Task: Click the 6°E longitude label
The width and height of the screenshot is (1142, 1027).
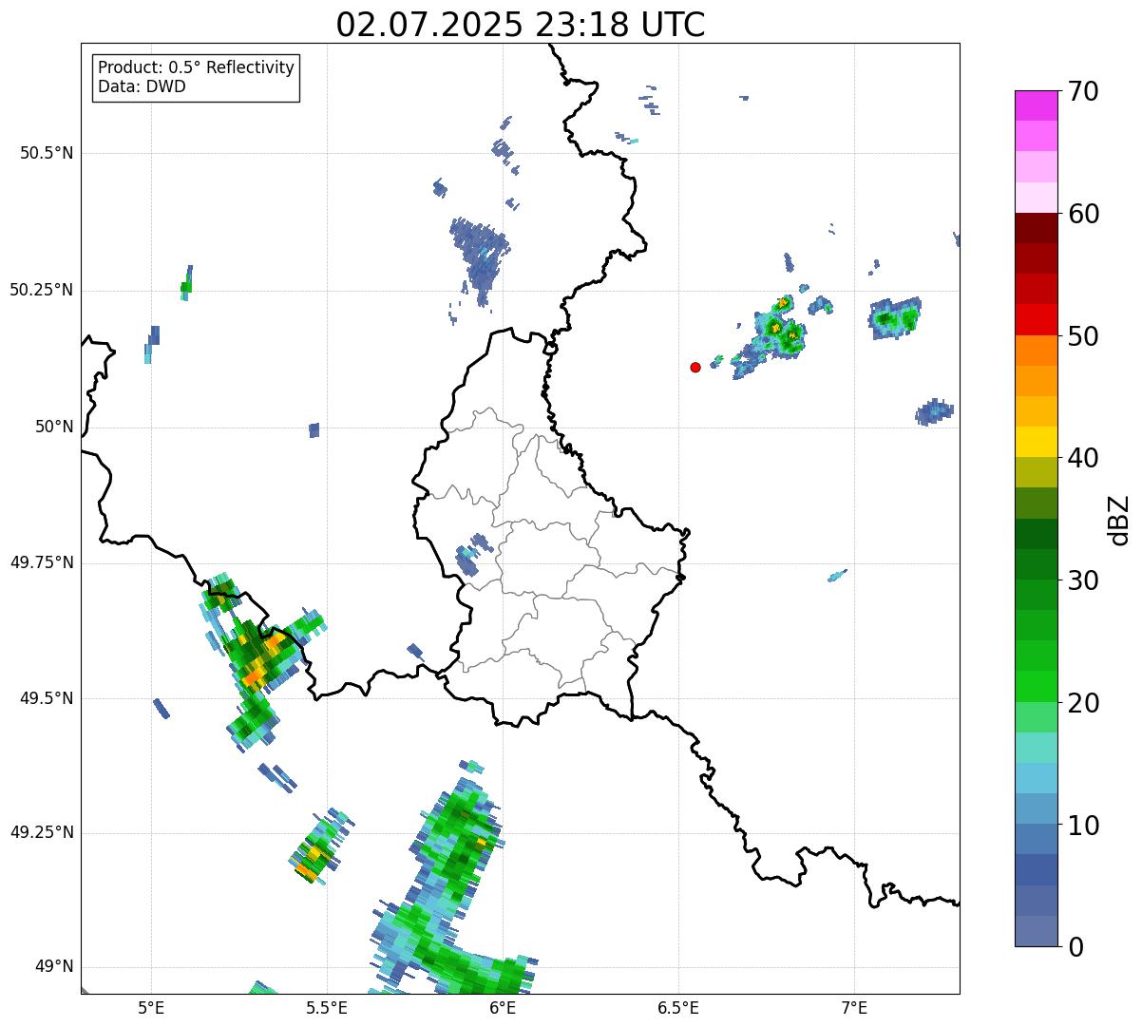Action: pos(503,1007)
